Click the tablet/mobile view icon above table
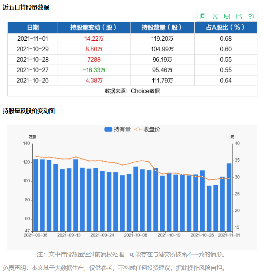264x275 pixels. coord(203,16)
